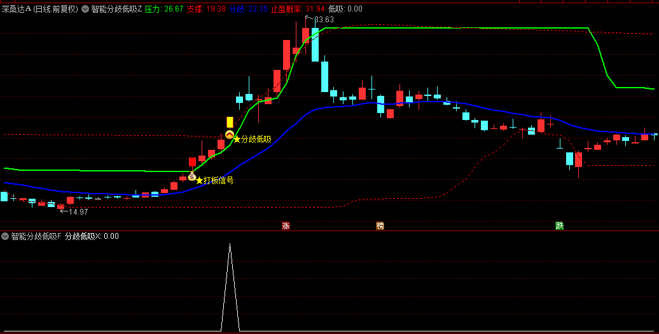Click the 分歧低吸 star label

[252, 139]
